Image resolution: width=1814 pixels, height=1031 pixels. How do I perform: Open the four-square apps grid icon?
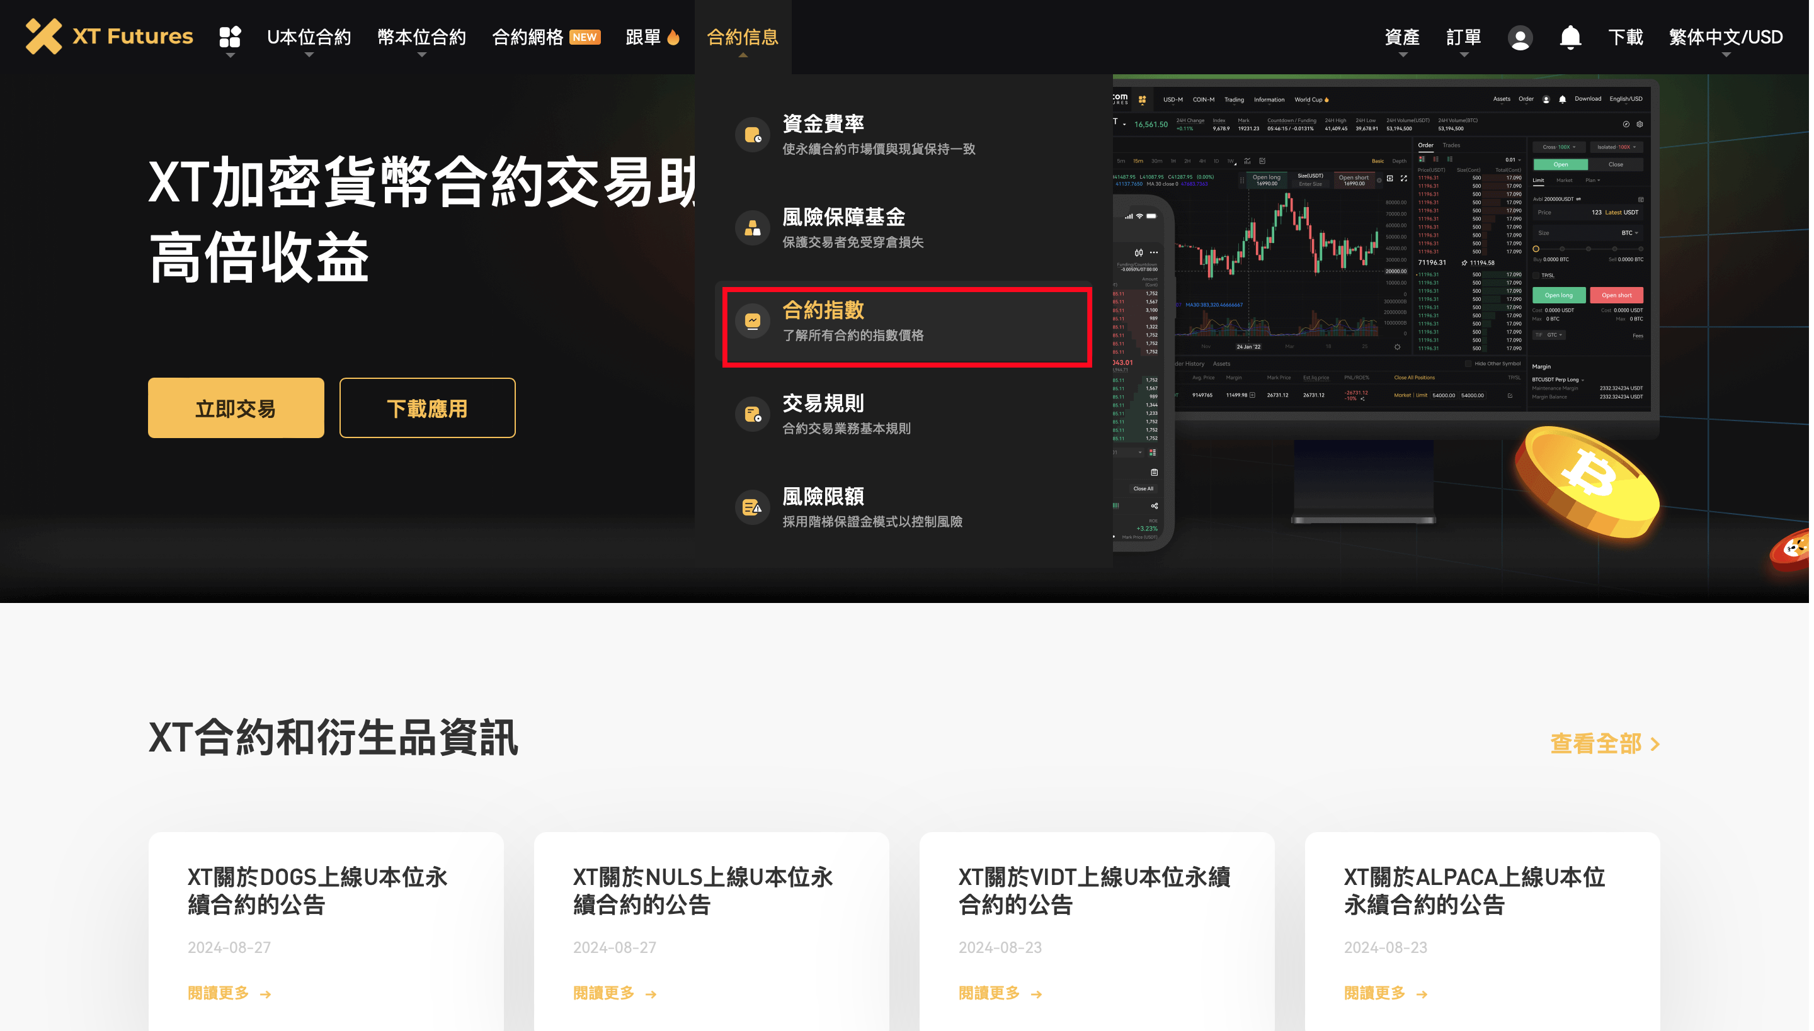pyautogui.click(x=231, y=37)
